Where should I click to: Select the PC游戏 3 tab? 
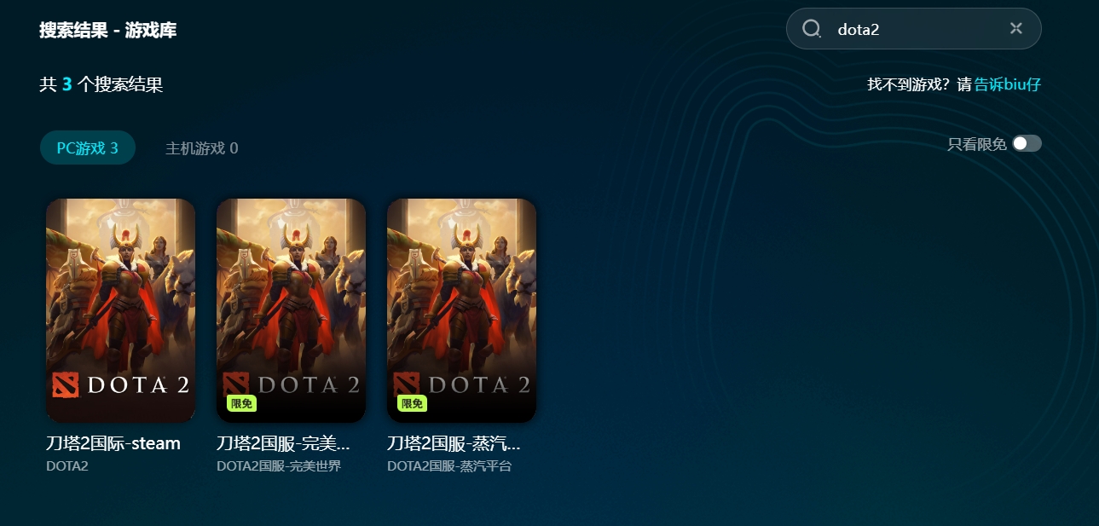point(88,147)
